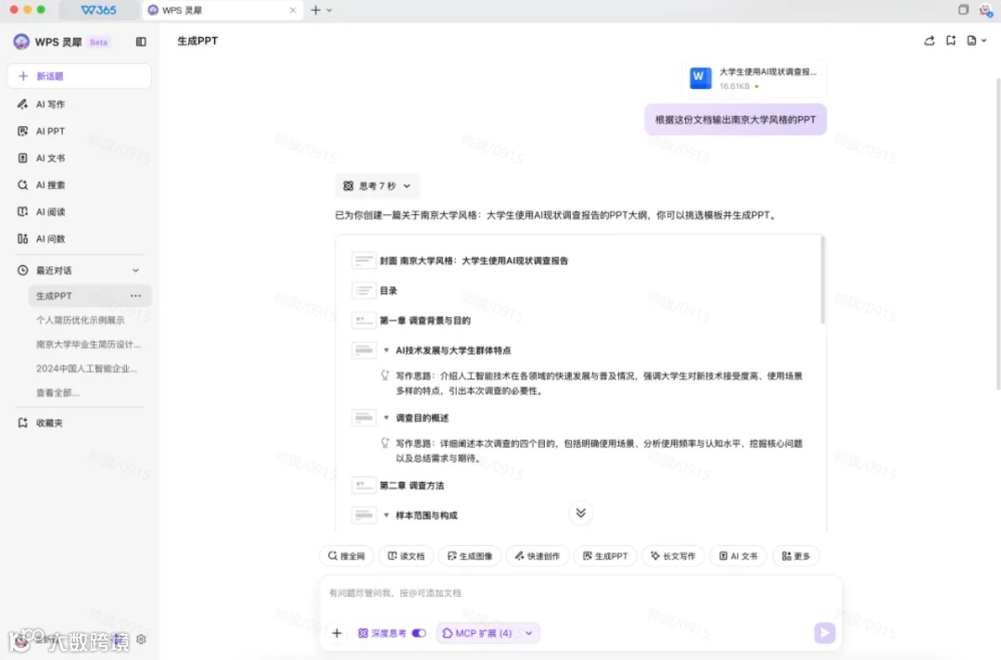This screenshot has width=1001, height=660.
Task: Click the 读文档 chip
Action: (406, 556)
